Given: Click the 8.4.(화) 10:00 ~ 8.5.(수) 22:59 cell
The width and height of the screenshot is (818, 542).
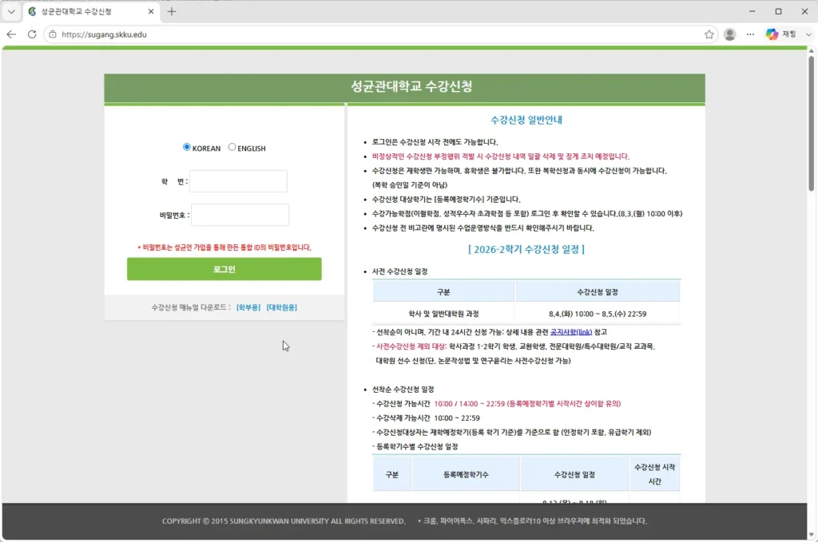Looking at the screenshot, I should (x=598, y=314).
